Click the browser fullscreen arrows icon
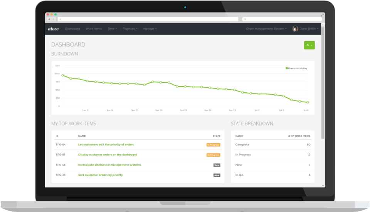 point(322,15)
